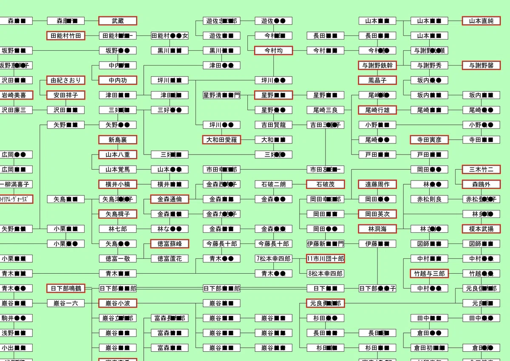The height and width of the screenshot is (361, 510).
Task: Click the 竹越与三郎 name box
Action: coord(429,273)
